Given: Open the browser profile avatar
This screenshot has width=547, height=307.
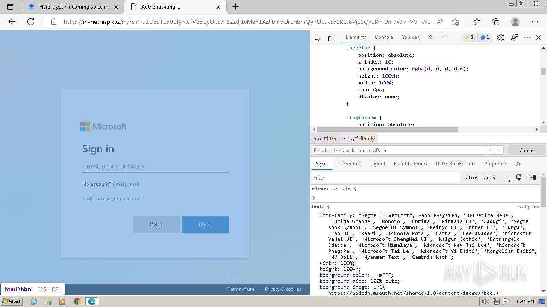Looking at the screenshot, I should point(515,22).
